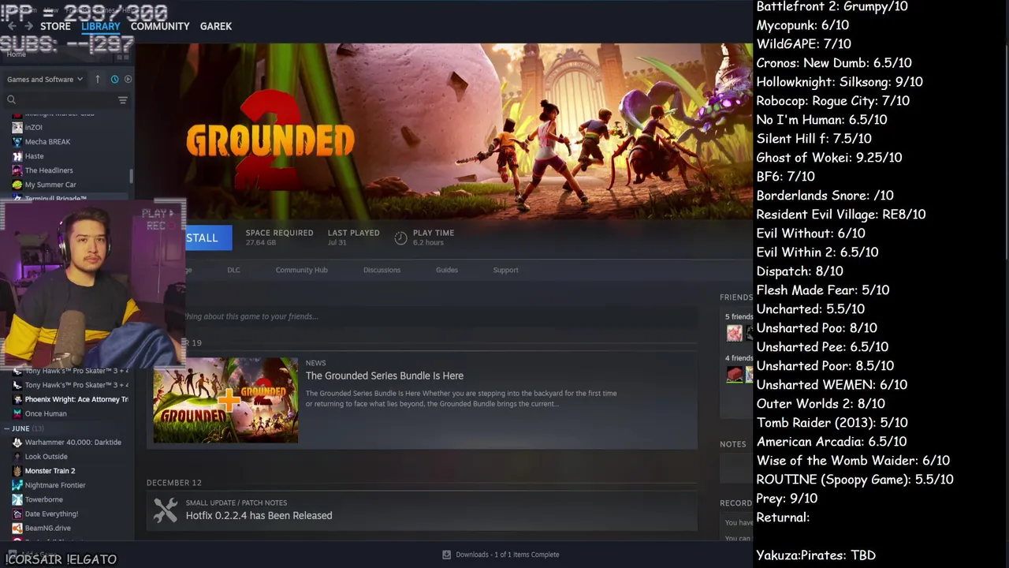Screen dimensions: 1009x568
Task: Open the Guides tab
Action: 446,270
